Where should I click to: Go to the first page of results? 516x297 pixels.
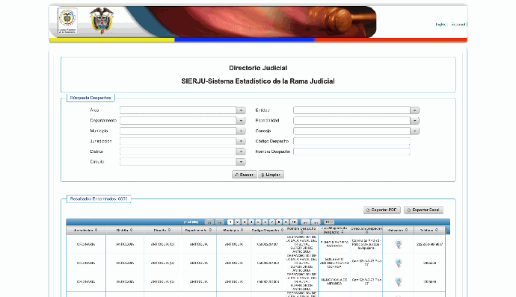pyautogui.click(x=209, y=222)
